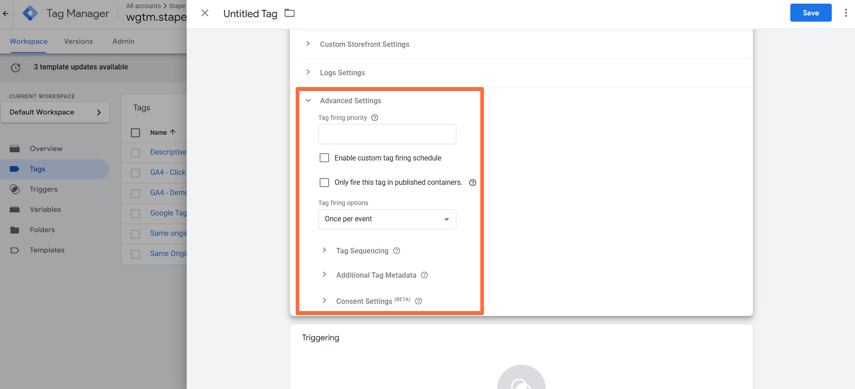Check Only fire this tag in published containers

324,183
